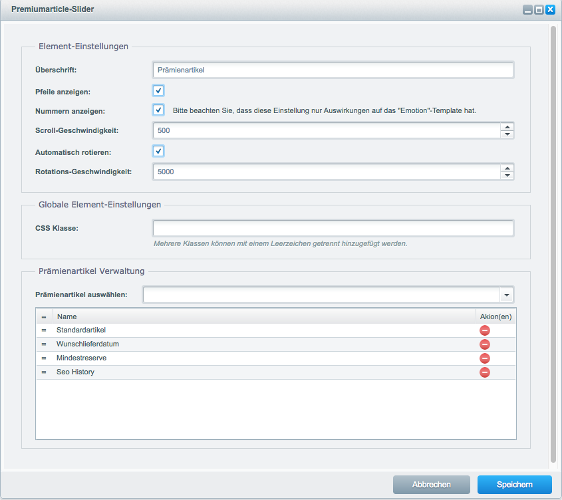Toggle the Automatisch rotieren checkbox
The image size is (562, 500).
coord(158,151)
